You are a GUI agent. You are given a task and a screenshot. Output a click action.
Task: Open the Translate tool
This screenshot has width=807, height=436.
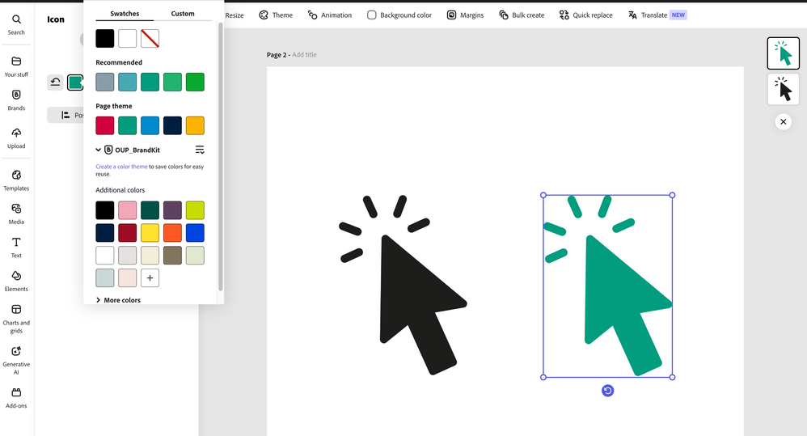click(657, 15)
